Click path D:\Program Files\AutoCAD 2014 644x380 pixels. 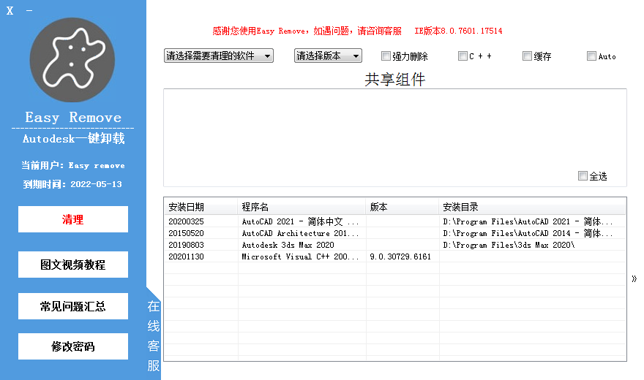(x=528, y=233)
